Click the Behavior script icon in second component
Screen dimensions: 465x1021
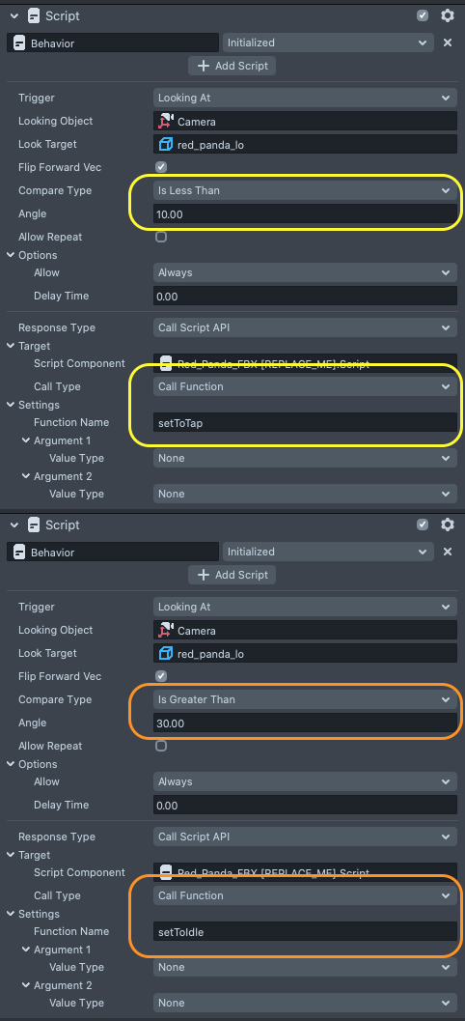(x=20, y=553)
